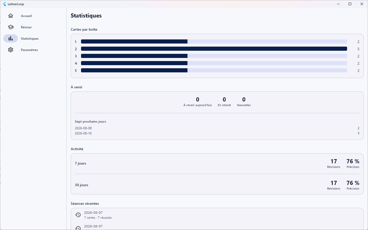The height and width of the screenshot is (230, 368).
Task: Open the '7 cartes · 7 réussies' session entry
Action: [x=217, y=215]
